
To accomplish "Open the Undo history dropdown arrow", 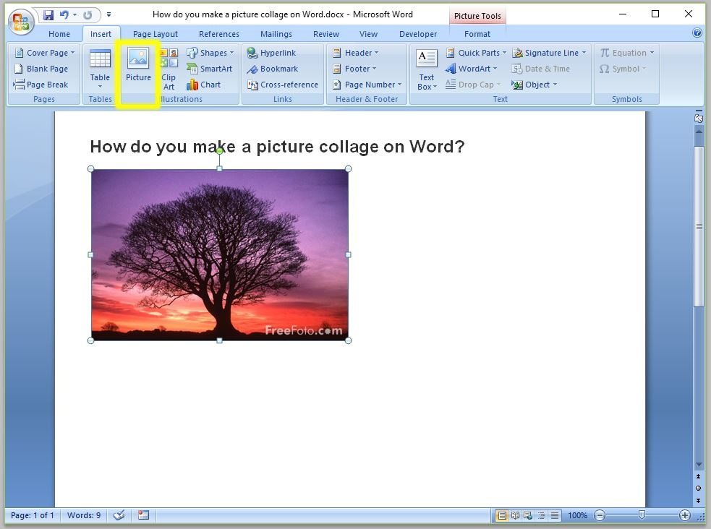I will tap(74, 15).
